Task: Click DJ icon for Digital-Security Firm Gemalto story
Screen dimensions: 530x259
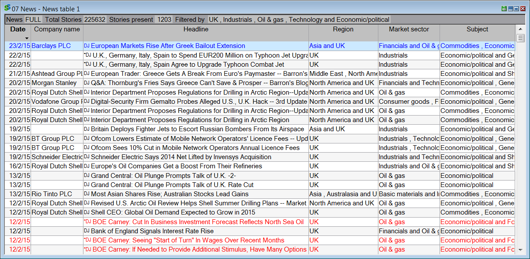Action: pyautogui.click(x=87, y=101)
